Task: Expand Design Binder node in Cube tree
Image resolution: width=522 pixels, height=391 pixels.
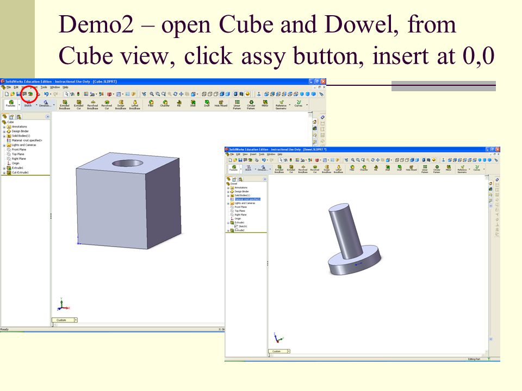Action: (x=4, y=131)
